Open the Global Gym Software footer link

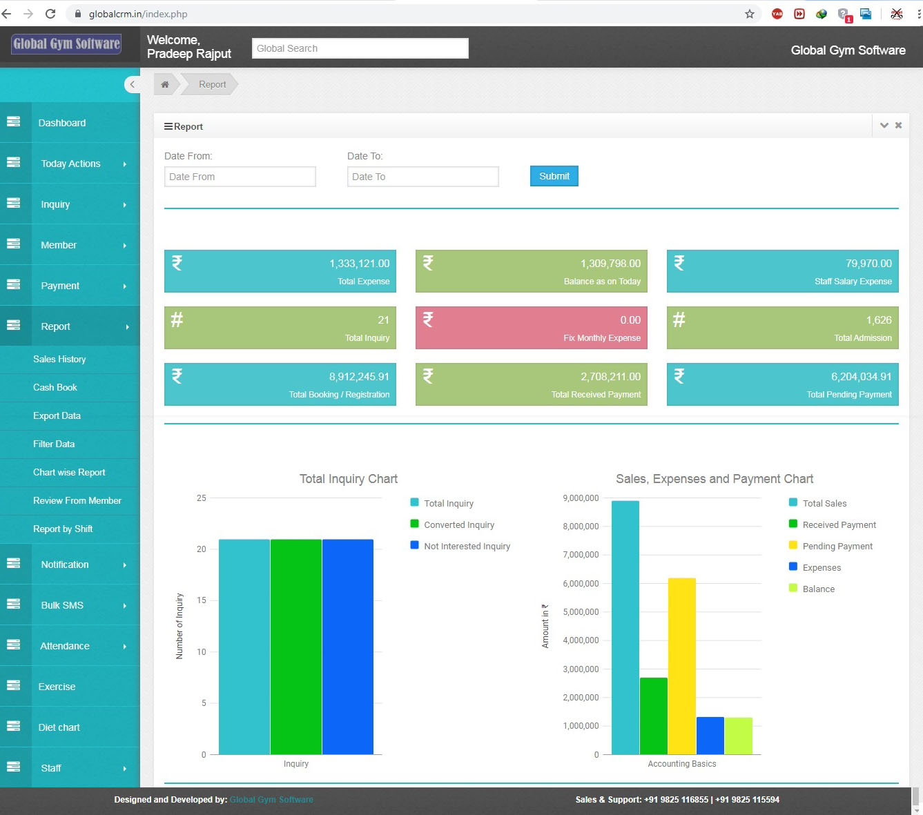click(271, 799)
